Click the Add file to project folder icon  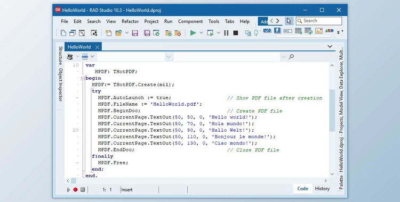(168, 33)
